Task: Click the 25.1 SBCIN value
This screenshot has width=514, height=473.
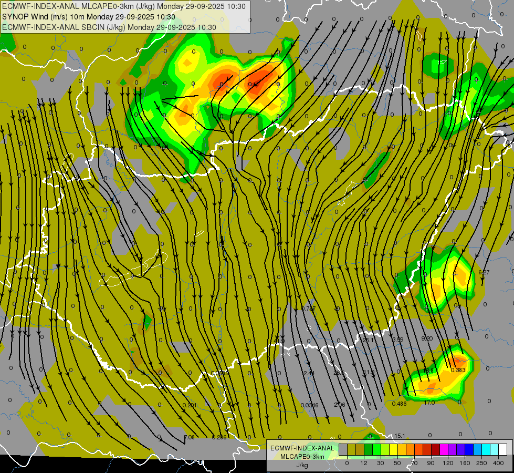Action: 369,340
